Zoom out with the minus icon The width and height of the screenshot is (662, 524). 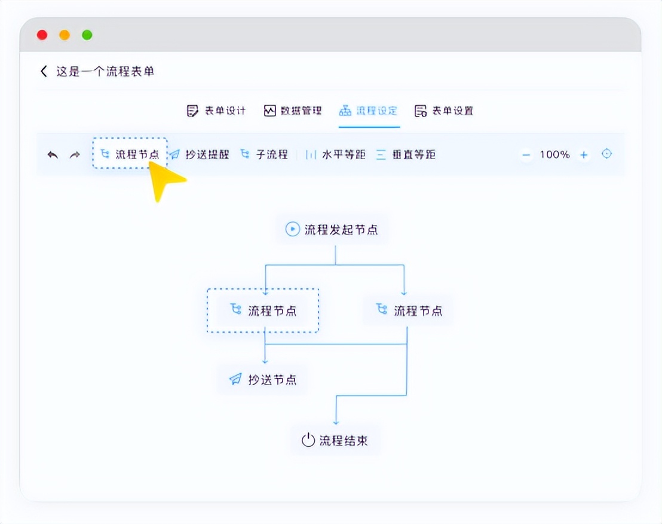pos(525,154)
